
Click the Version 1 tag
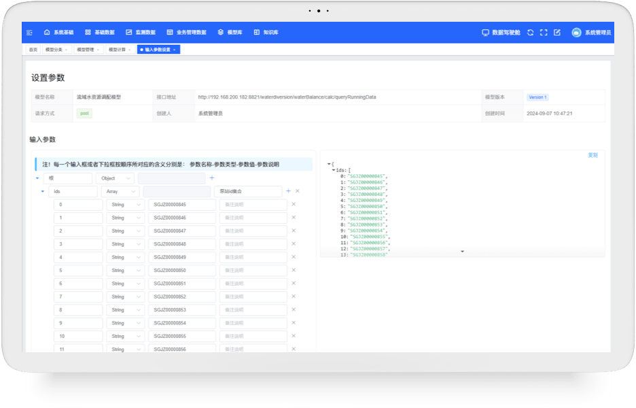(537, 97)
